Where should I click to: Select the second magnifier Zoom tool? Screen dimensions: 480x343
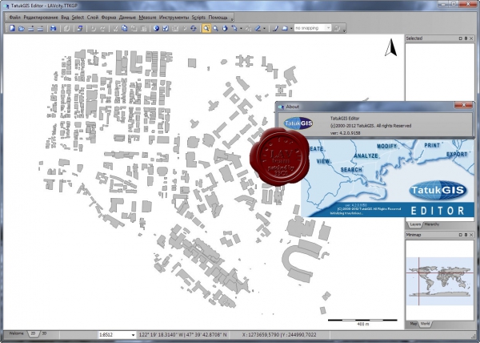click(216, 29)
